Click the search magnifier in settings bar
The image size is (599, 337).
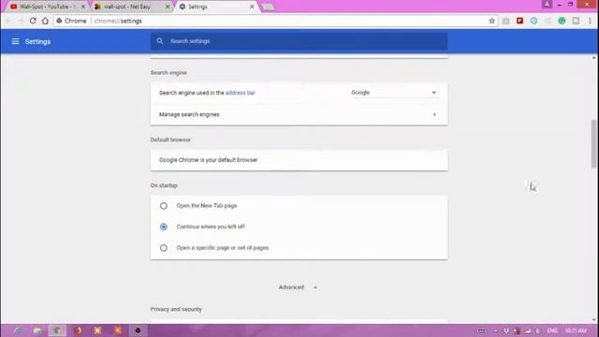(160, 41)
